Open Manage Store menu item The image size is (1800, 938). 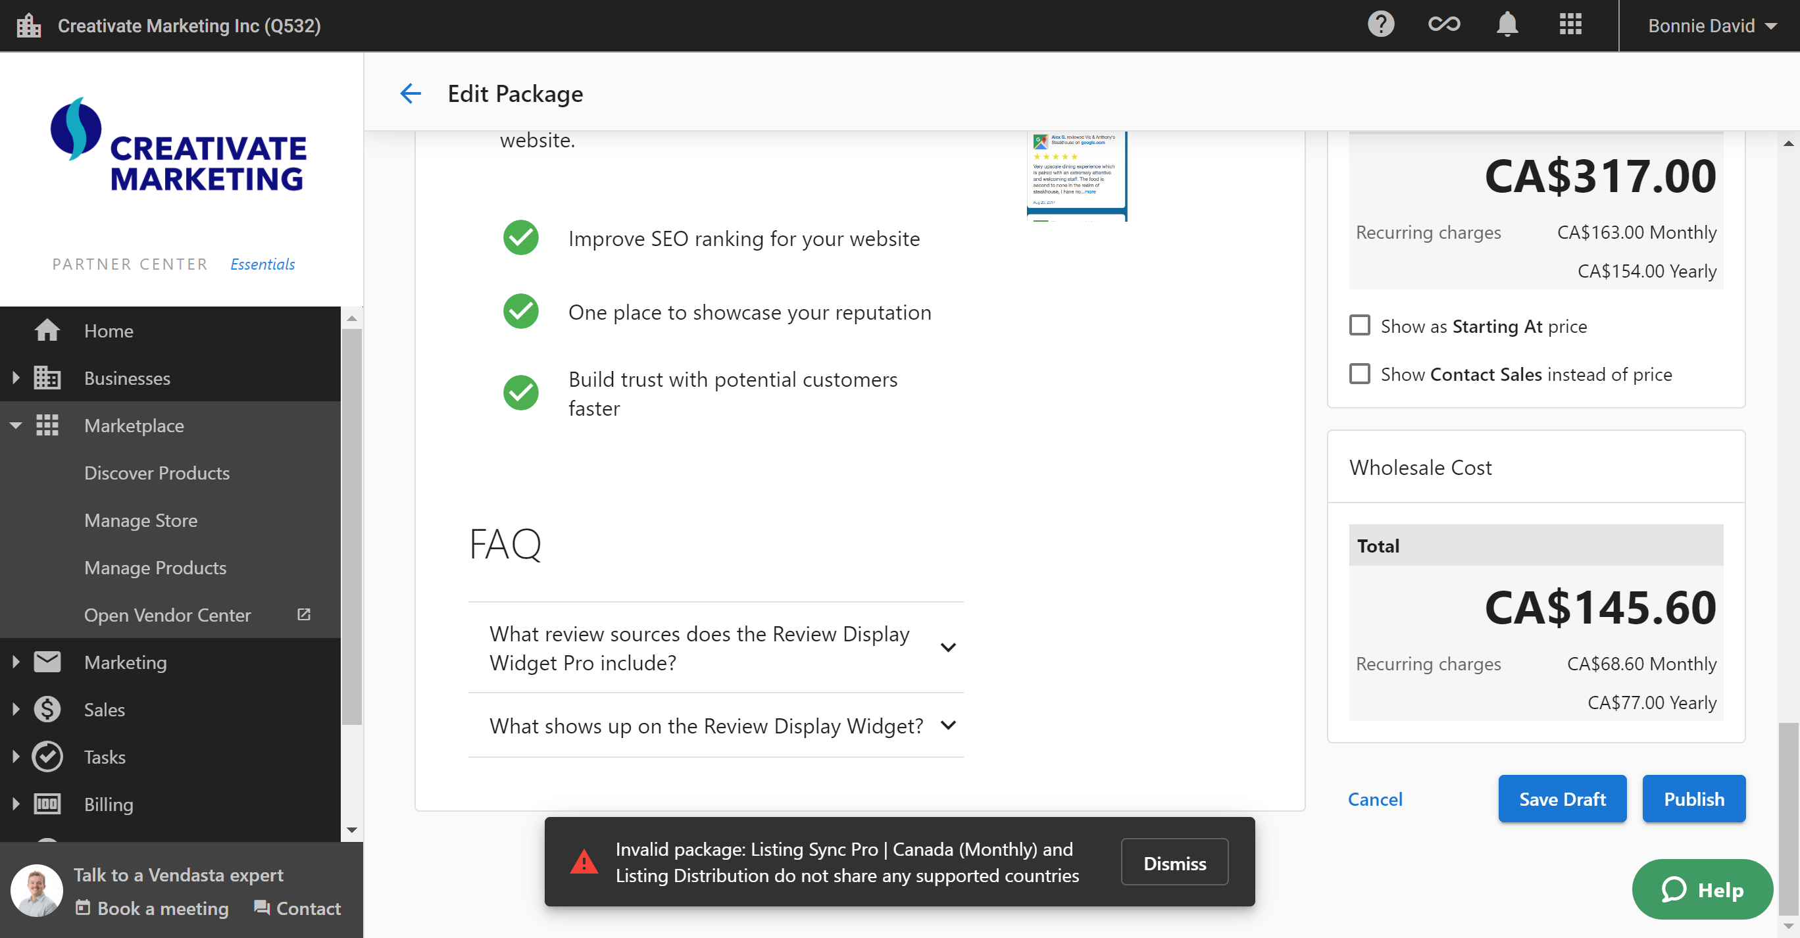(140, 520)
